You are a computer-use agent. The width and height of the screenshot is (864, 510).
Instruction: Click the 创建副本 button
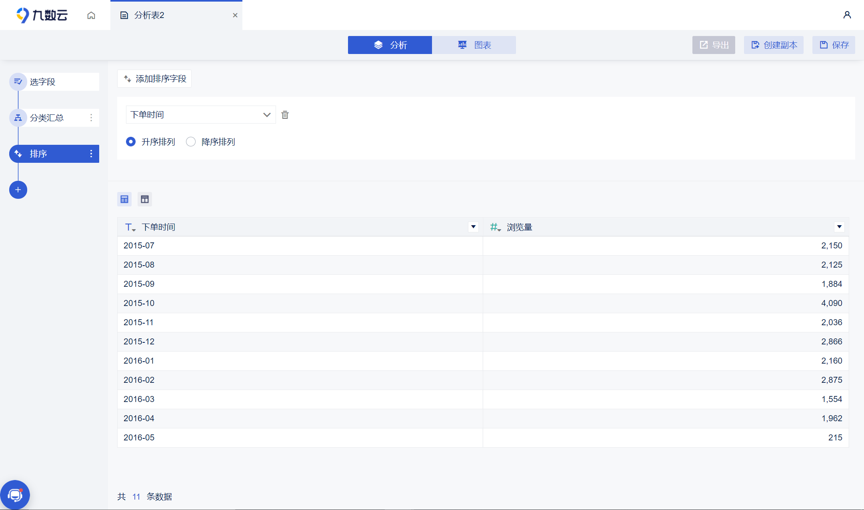point(774,45)
